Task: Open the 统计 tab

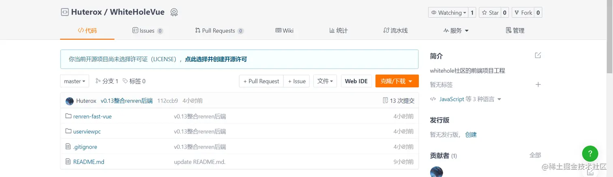Action: coord(339,30)
